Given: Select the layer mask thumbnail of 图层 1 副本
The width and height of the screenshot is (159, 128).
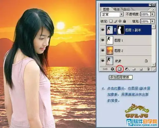Looking at the screenshot, I should tap(121, 30).
